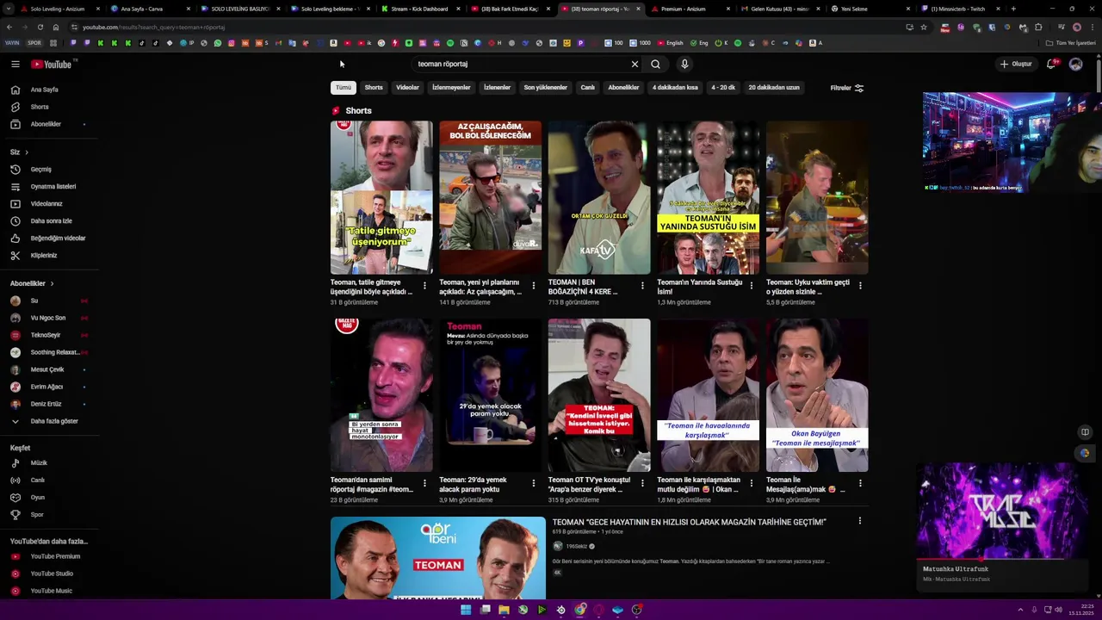This screenshot has height=620, width=1102.
Task: Select the Videolar filter chip
Action: 407,88
